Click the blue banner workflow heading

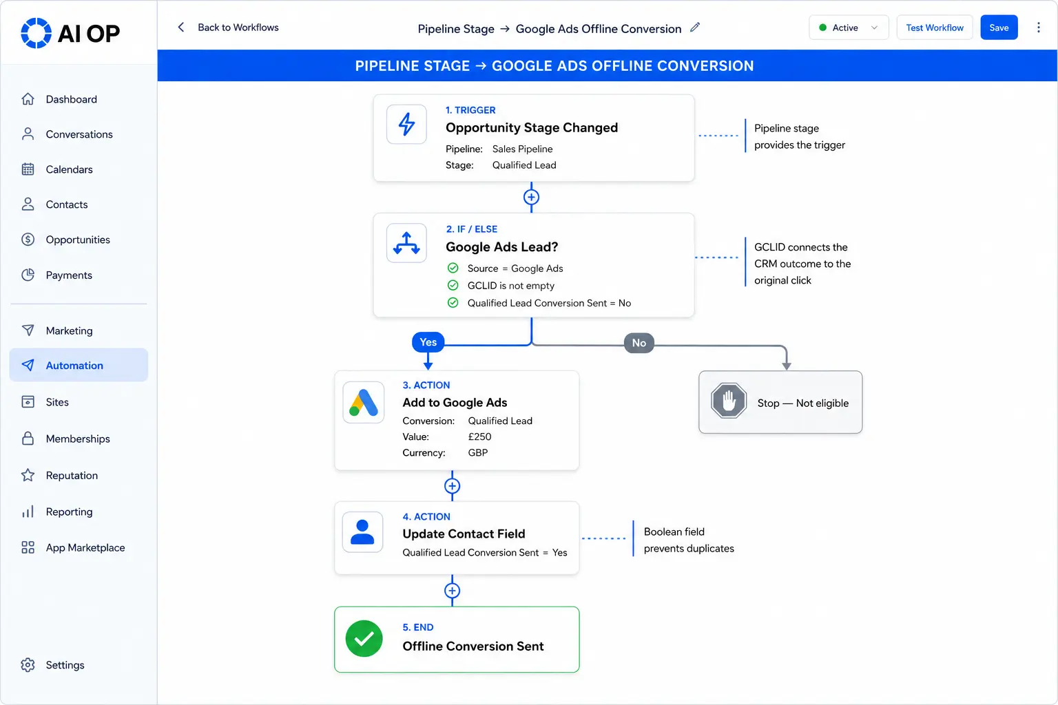pyautogui.click(x=554, y=66)
